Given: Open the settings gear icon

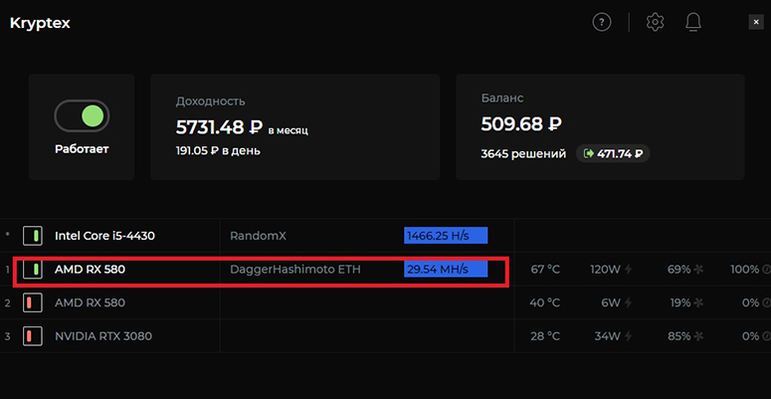Looking at the screenshot, I should click(x=655, y=22).
